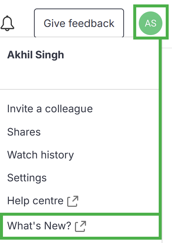The image size is (172, 243).
Task: Choose the Invite a colleague option
Action: 50,109
